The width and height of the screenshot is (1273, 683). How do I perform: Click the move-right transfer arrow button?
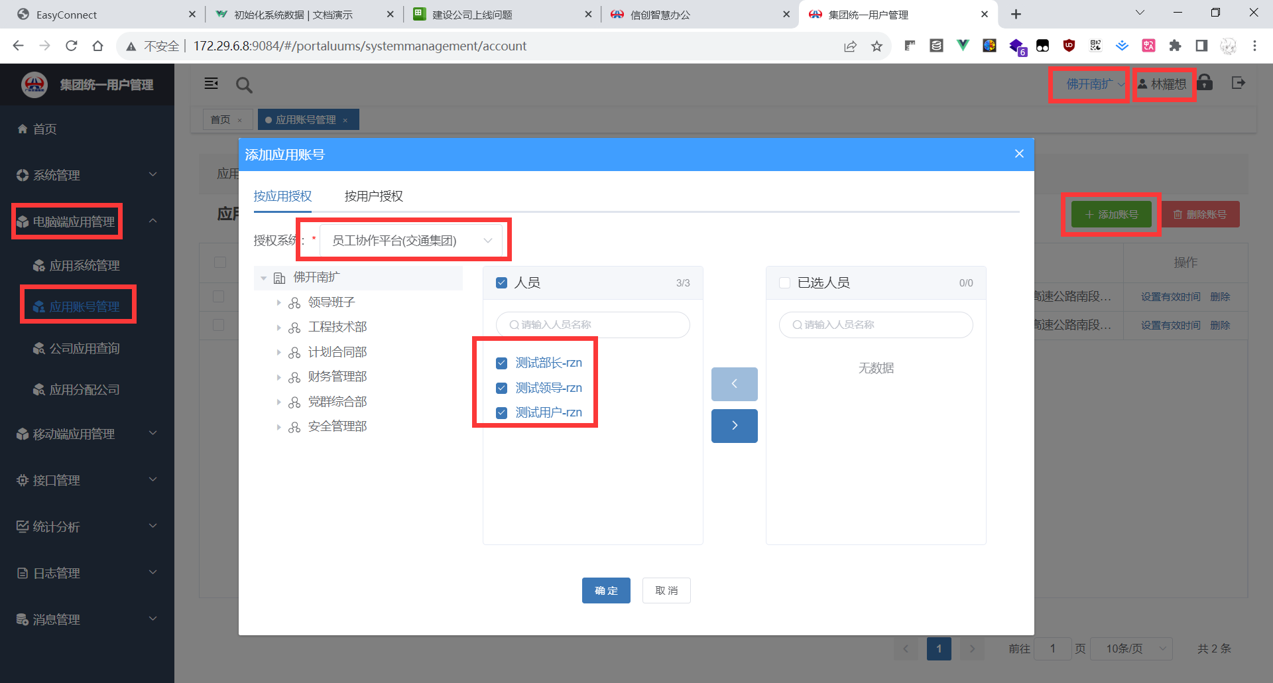click(735, 426)
